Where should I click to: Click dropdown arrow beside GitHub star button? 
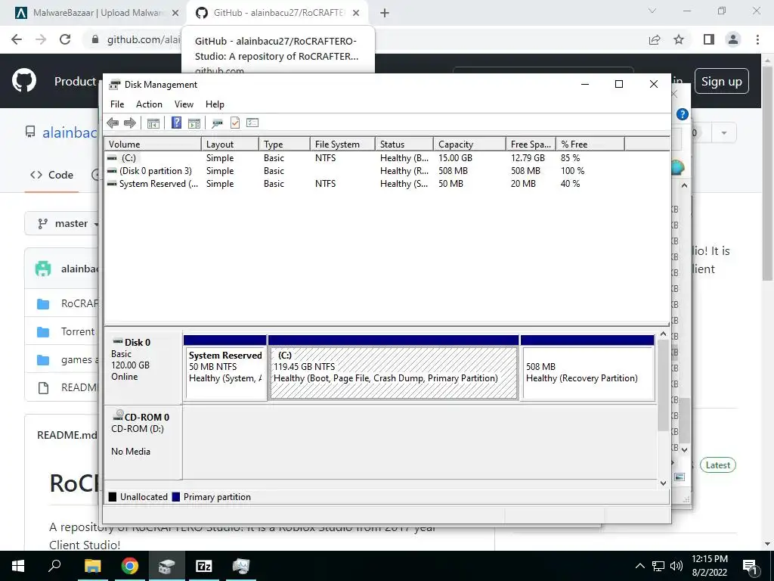723,133
